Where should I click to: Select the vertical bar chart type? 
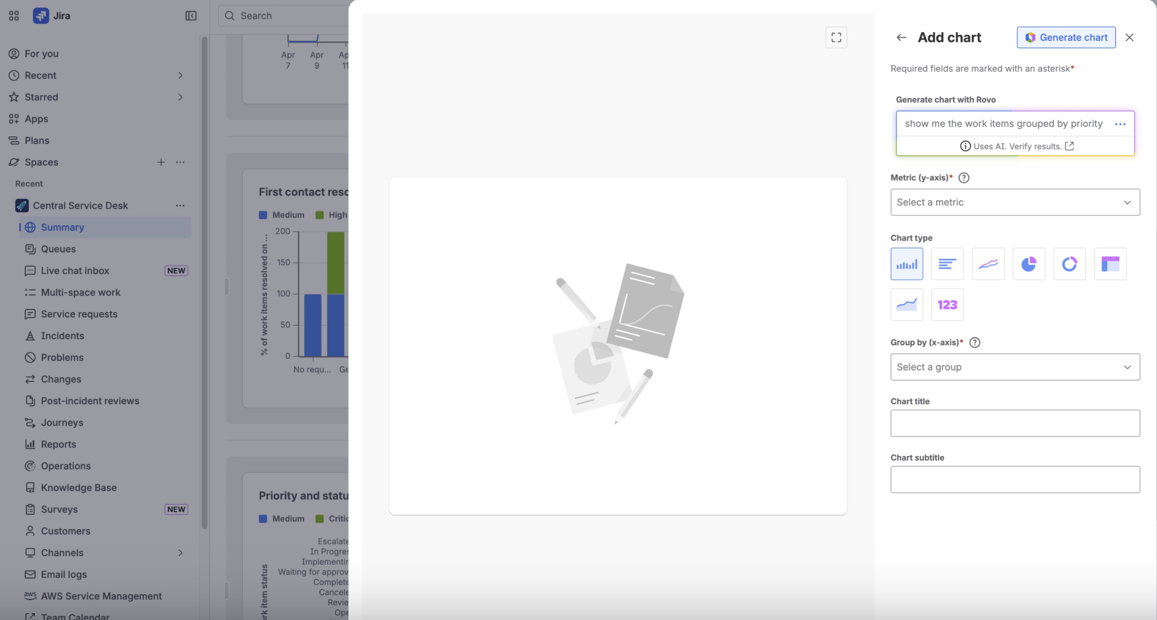[x=906, y=264]
